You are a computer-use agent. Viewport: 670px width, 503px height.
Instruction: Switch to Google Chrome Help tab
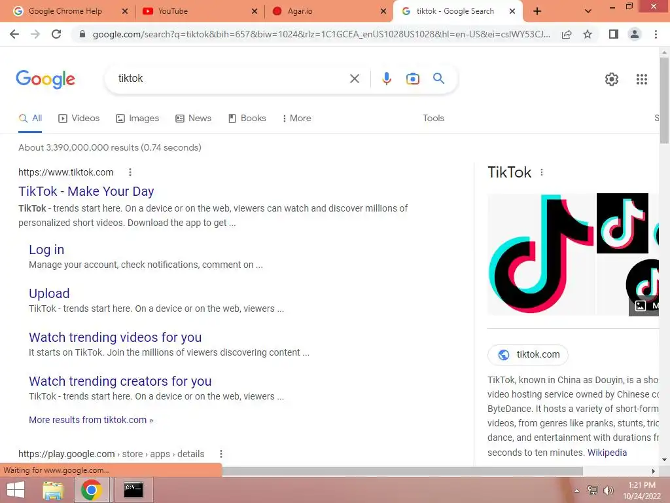65,11
